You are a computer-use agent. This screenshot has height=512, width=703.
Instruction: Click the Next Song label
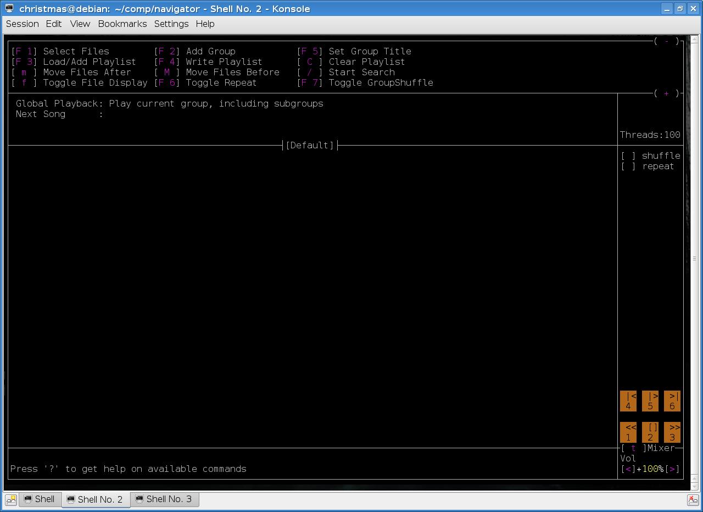(x=41, y=114)
